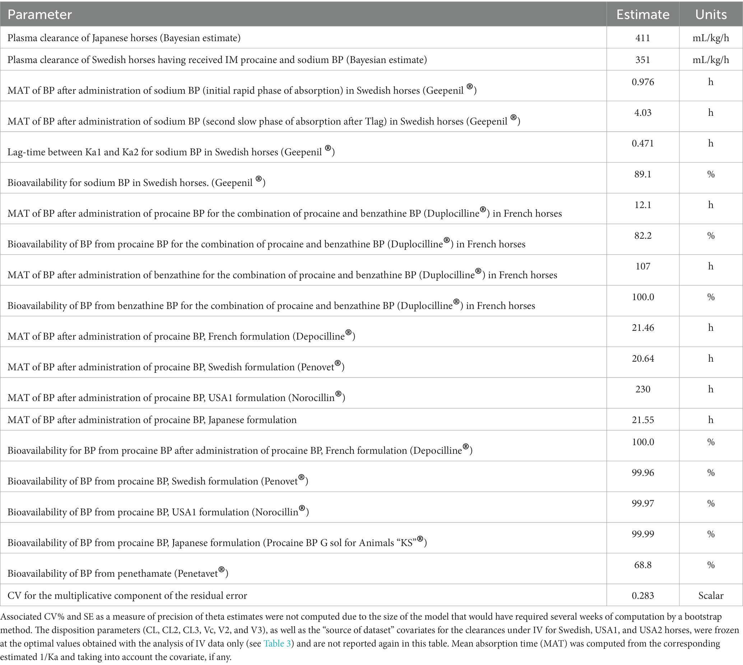Click the Estimate column header
The image size is (743, 665).
coord(643,14)
